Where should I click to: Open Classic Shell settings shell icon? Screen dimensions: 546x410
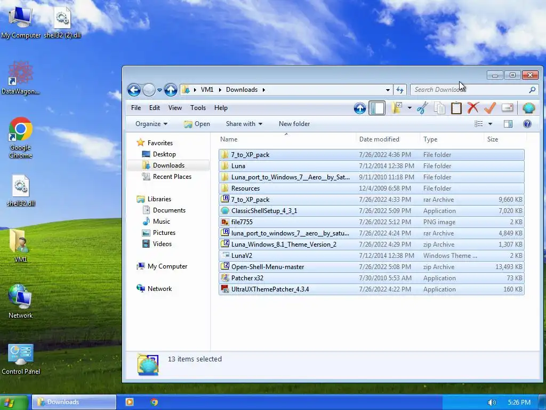point(528,108)
